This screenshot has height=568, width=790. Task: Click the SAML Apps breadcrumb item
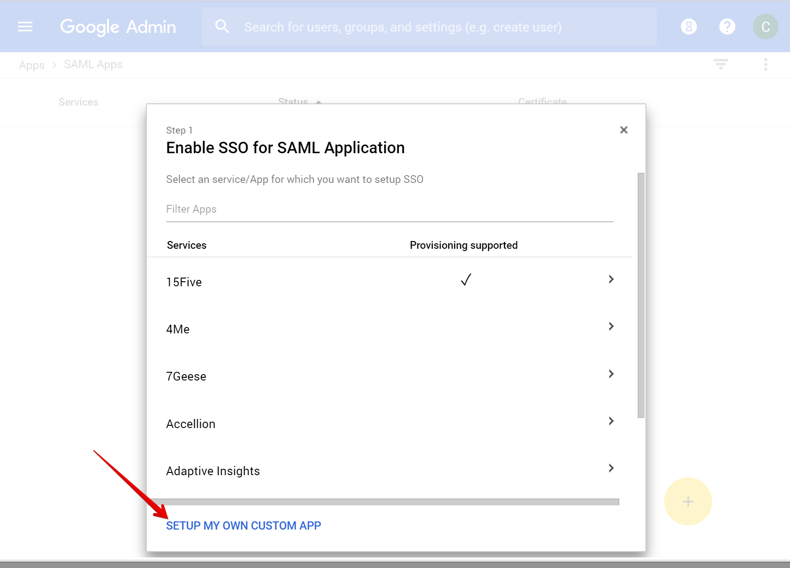pyautogui.click(x=93, y=64)
